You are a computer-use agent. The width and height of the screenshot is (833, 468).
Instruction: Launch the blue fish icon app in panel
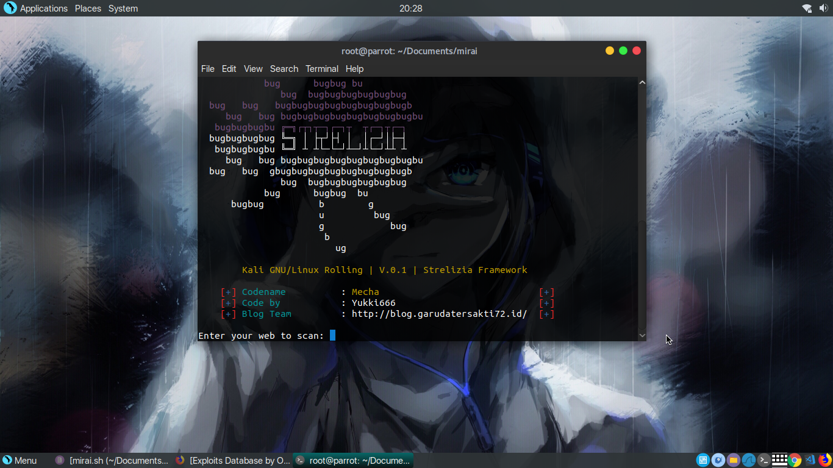click(718, 460)
